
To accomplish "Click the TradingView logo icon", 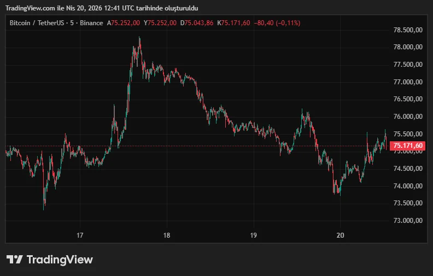I will point(14,260).
